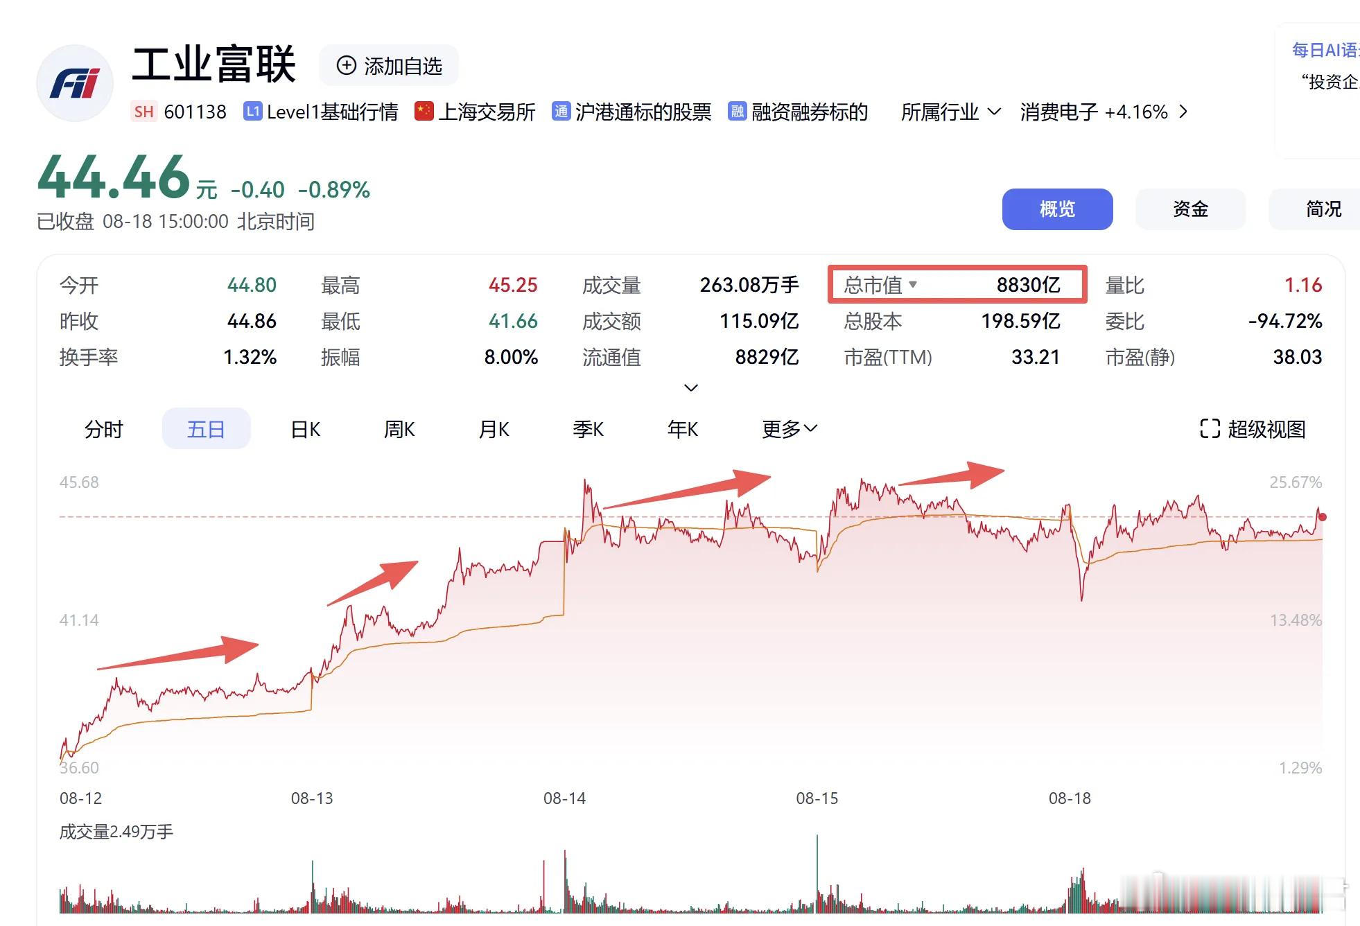Click 成交量2.49万手 volume label
The image size is (1360, 926).
coord(116,832)
